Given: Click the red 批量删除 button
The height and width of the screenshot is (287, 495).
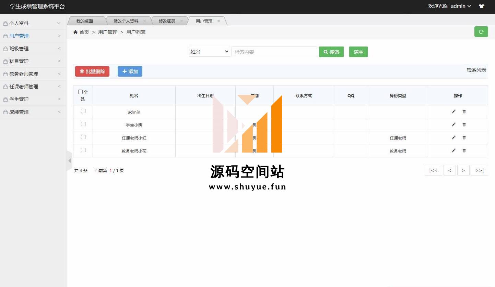Looking at the screenshot, I should click(92, 71).
